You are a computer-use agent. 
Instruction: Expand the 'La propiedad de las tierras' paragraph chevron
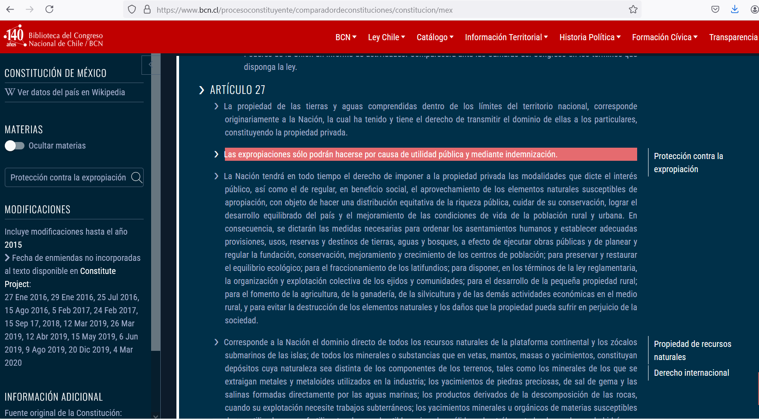[x=216, y=106]
